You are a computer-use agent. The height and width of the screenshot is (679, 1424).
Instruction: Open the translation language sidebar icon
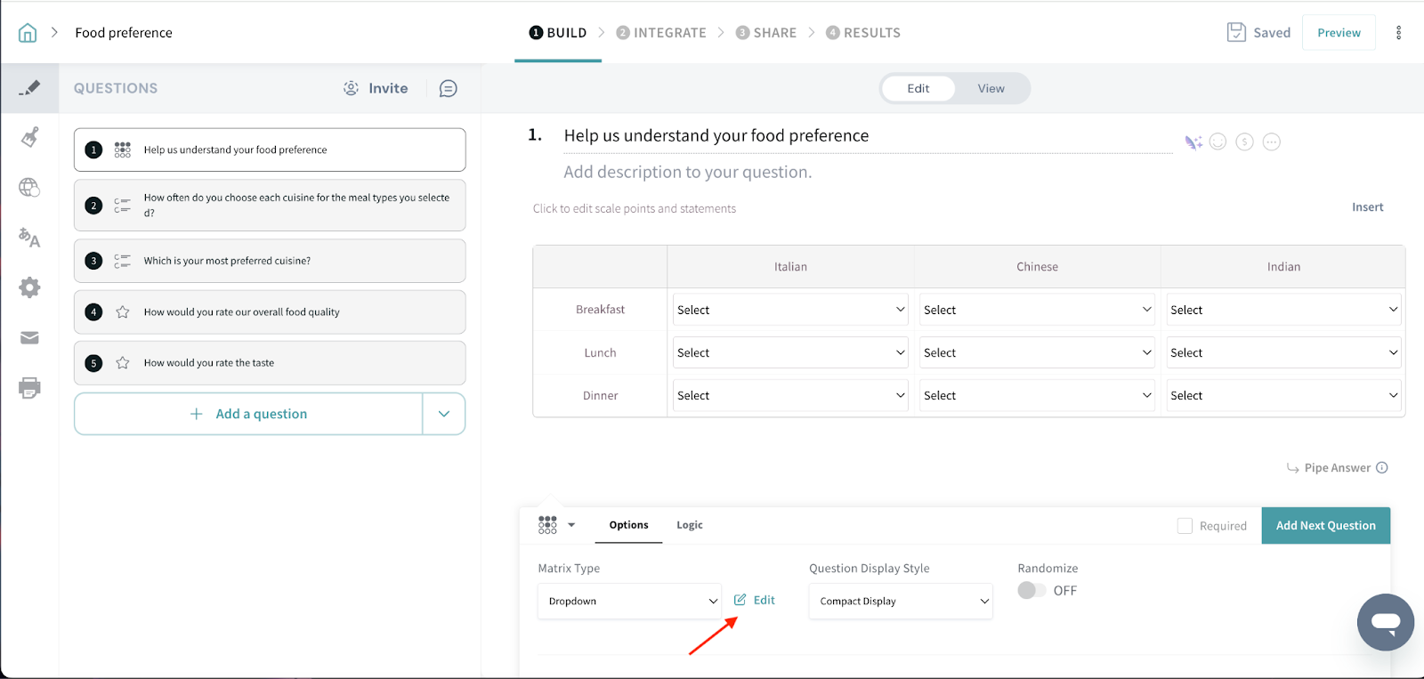29,238
